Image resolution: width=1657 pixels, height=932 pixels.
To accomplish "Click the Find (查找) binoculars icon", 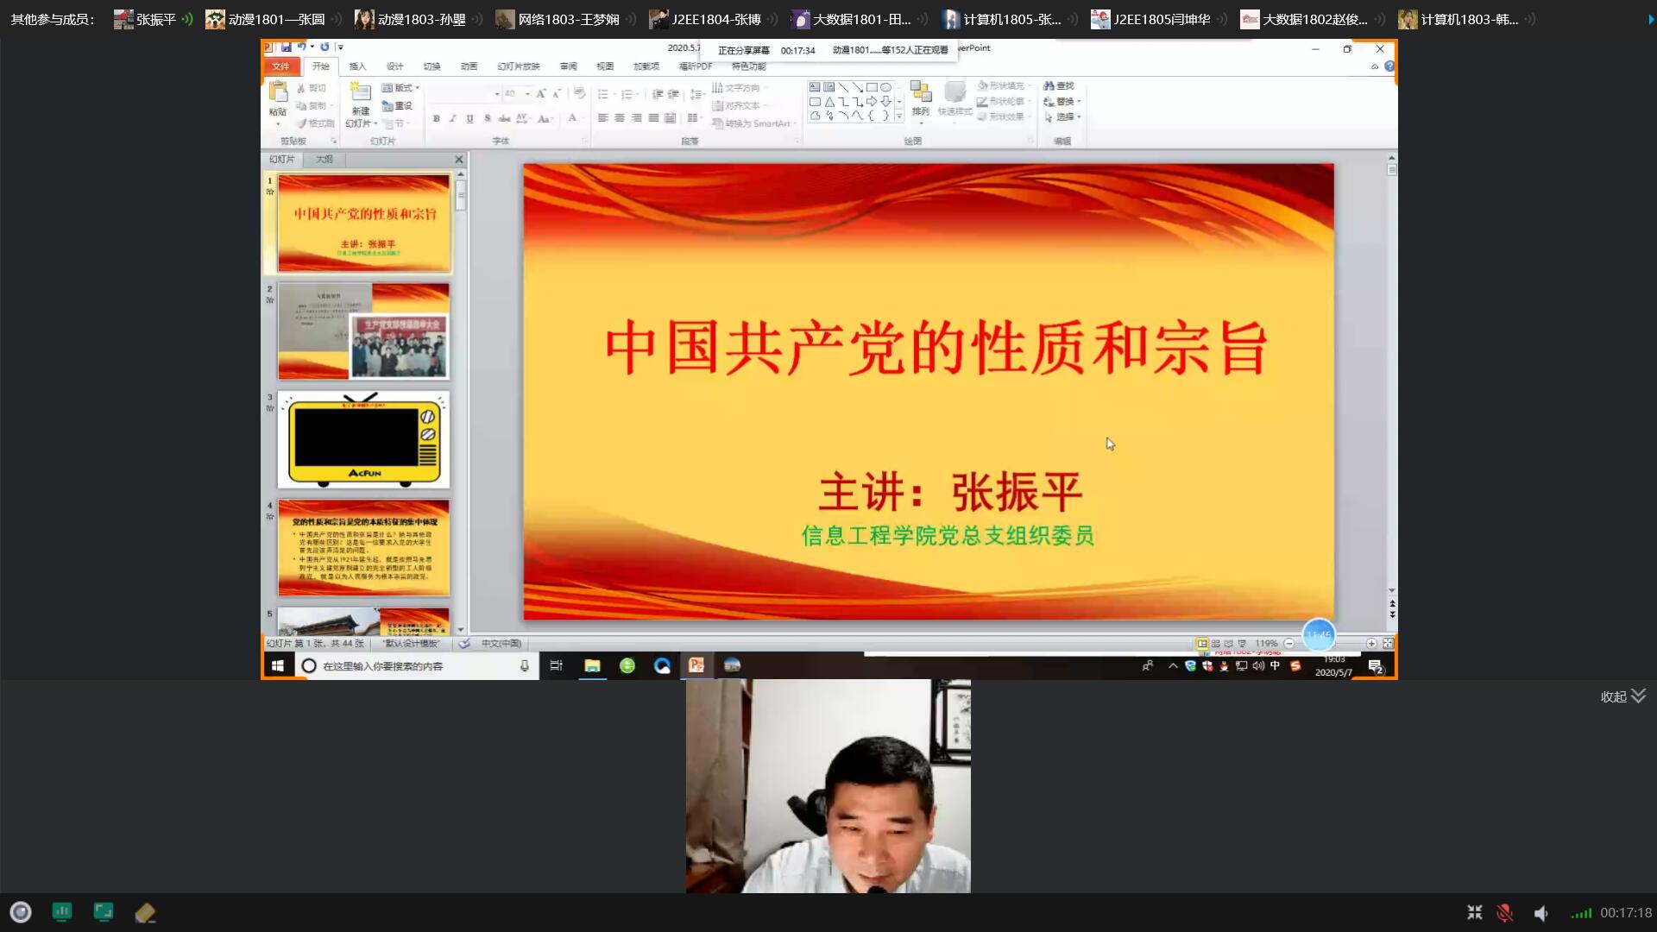I will (1049, 85).
